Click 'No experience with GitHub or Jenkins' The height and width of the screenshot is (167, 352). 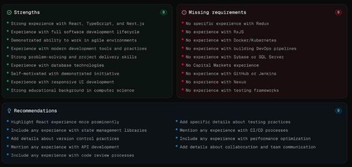(231, 74)
